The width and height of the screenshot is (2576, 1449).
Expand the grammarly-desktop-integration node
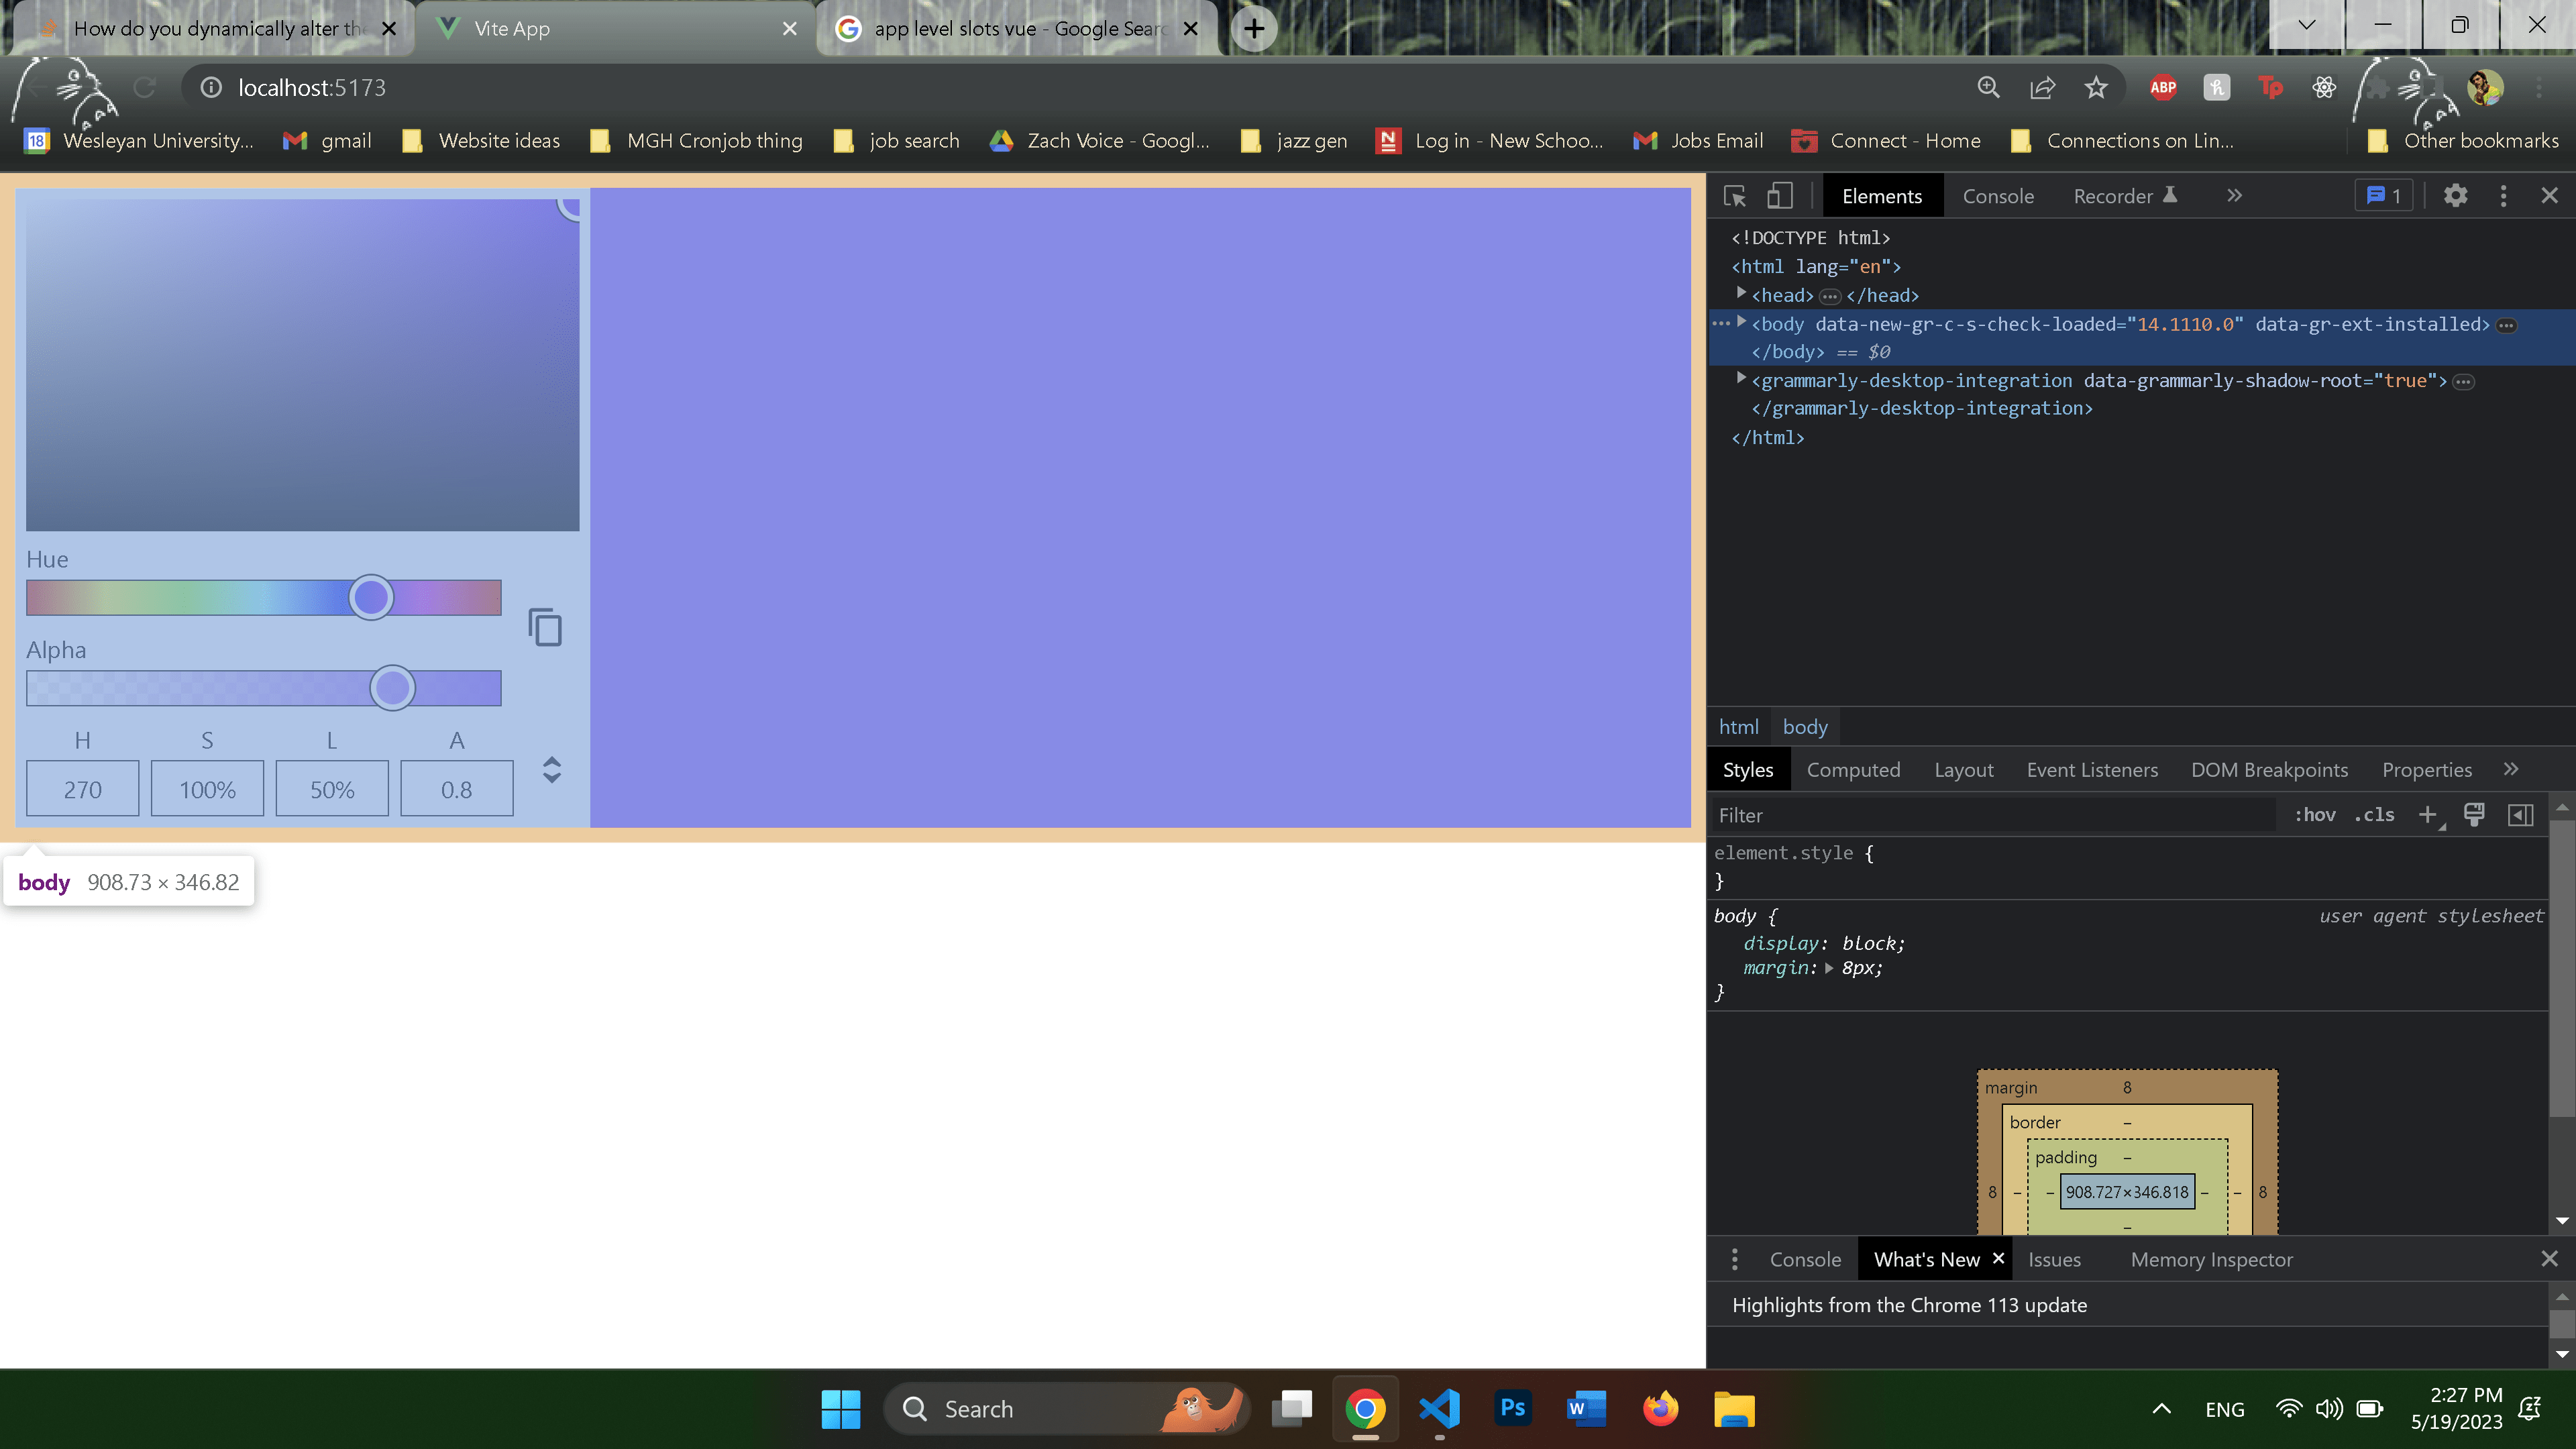1741,379
